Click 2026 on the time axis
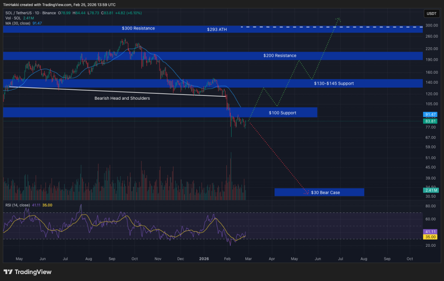 click(204, 258)
